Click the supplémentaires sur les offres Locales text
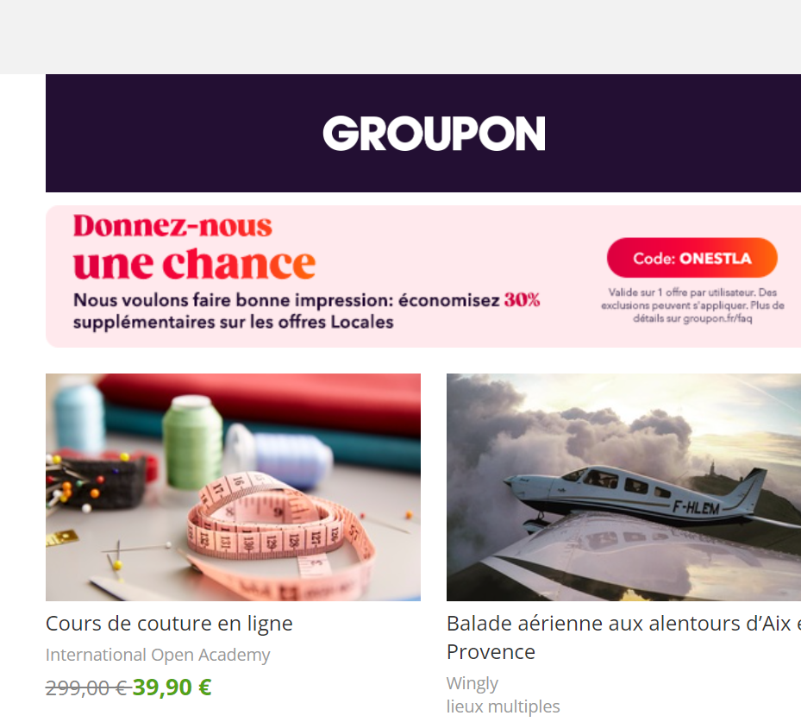This screenshot has width=801, height=722. click(234, 322)
